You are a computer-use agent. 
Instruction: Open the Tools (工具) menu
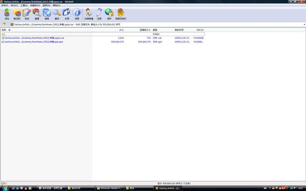tap(24, 6)
